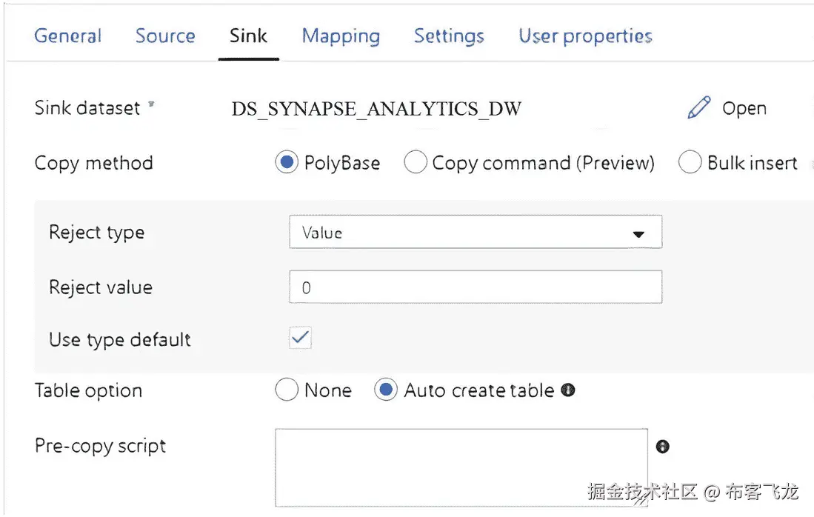Go to the Mapping tab

click(x=341, y=36)
